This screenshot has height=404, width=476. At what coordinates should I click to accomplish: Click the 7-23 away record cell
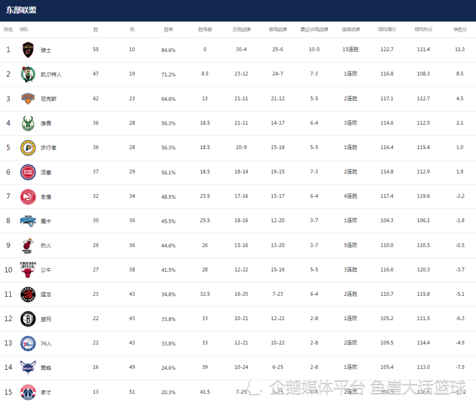click(278, 294)
